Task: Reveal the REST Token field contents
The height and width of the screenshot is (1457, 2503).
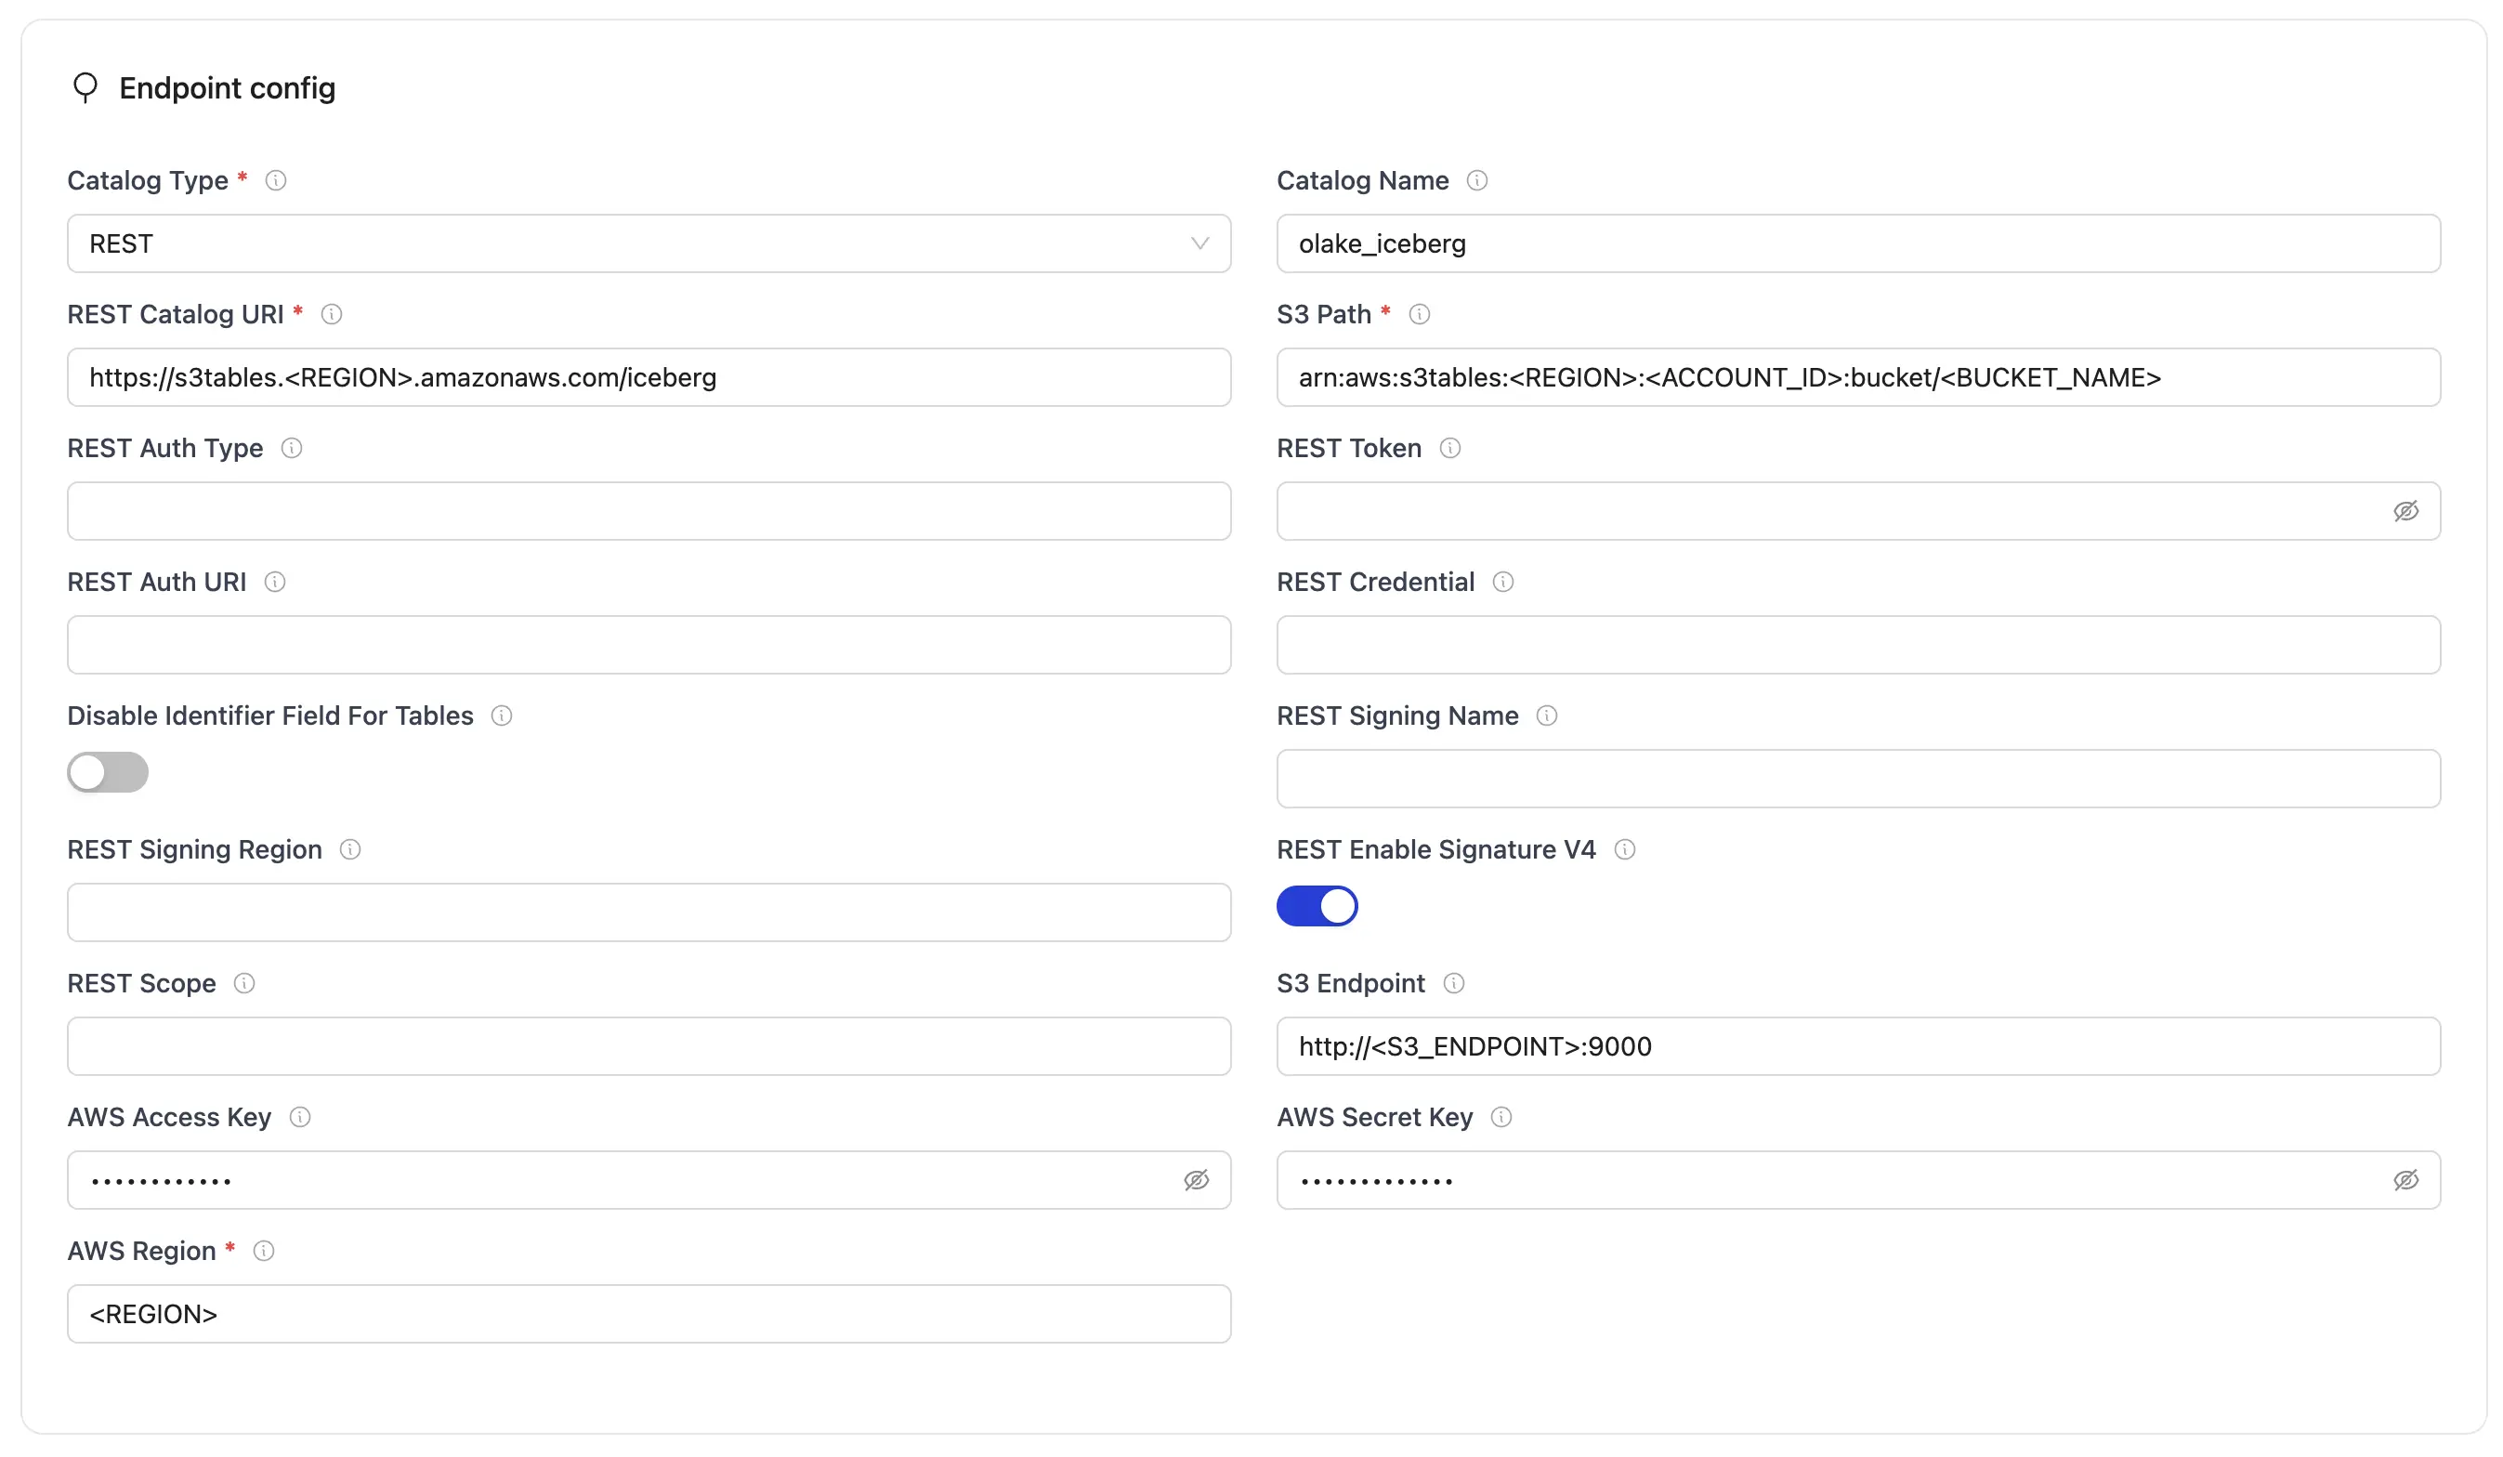Action: [2406, 510]
